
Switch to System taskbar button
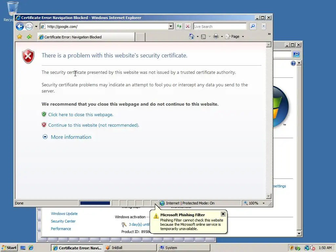(184, 248)
